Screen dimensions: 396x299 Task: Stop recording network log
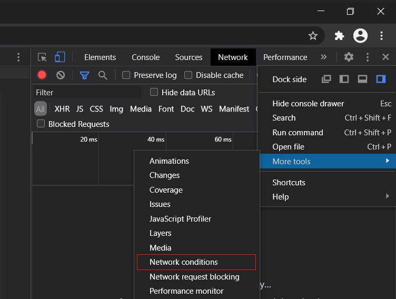42,75
